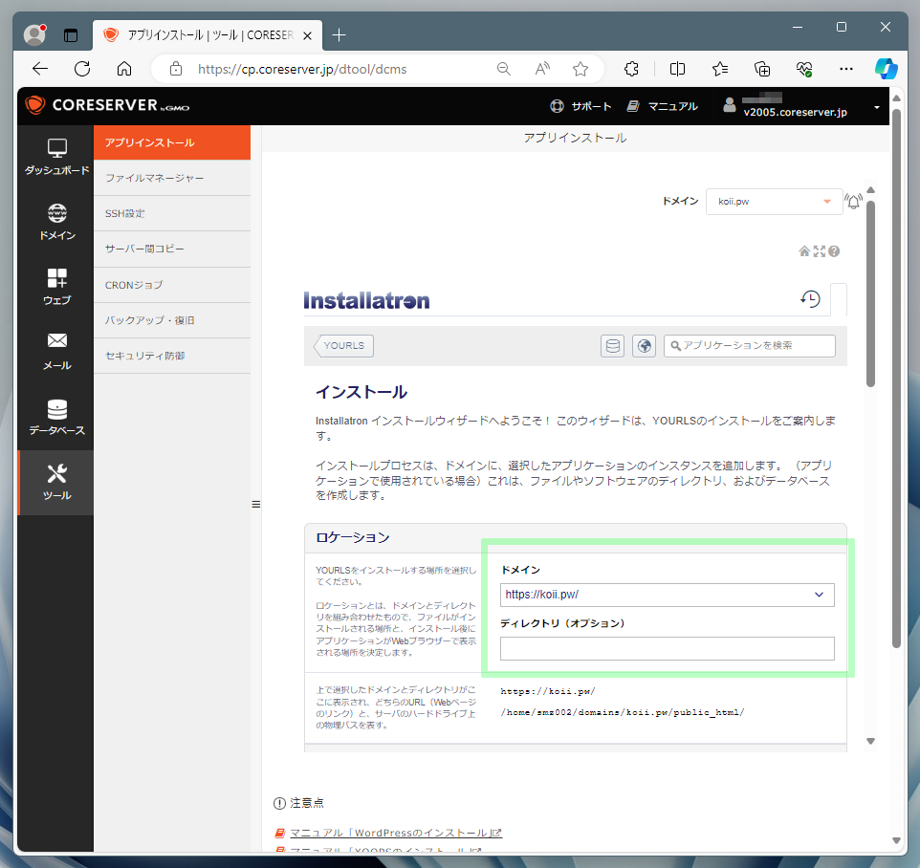920x868 pixels.
Task: Focus the アプリケーションを検索 search field
Action: (749, 346)
